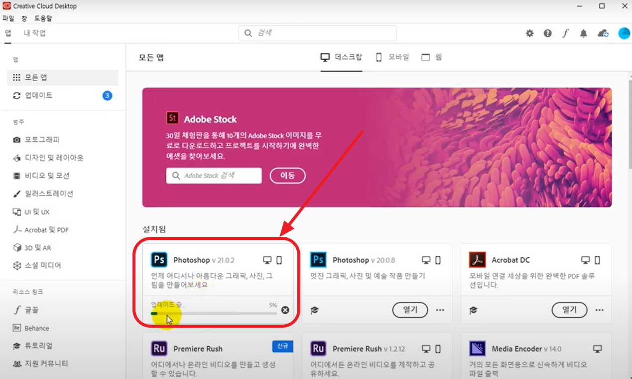Click desktop platform icon on Media Encoder card

pyautogui.click(x=598, y=349)
